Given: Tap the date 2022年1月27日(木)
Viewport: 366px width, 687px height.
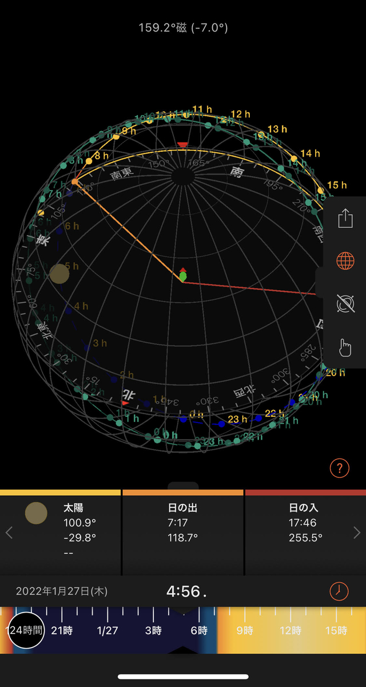Looking at the screenshot, I should 62,591.
